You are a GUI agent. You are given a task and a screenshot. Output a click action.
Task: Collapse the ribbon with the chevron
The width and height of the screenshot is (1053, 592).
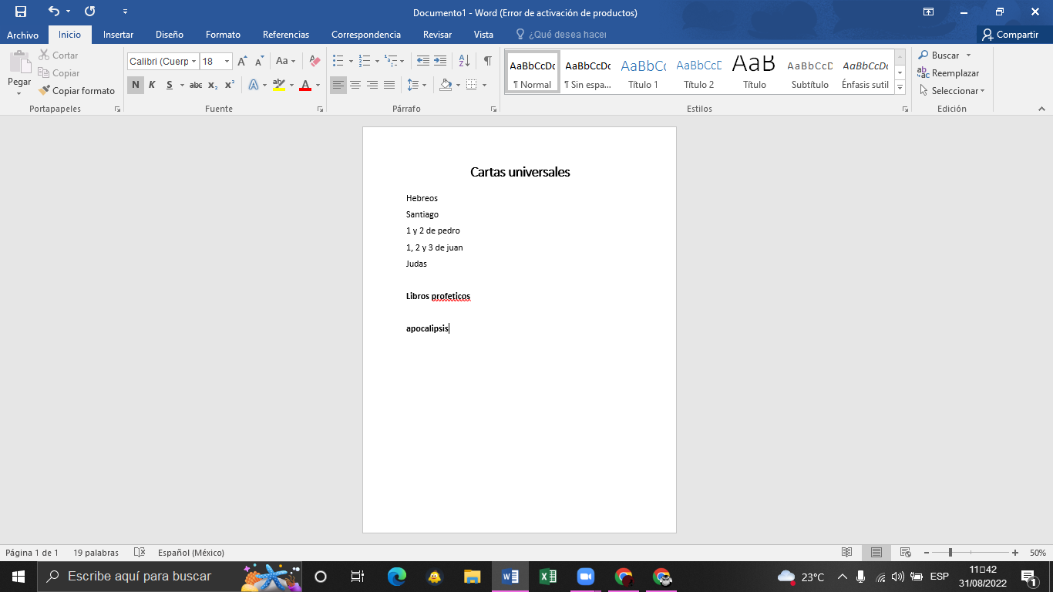(1042, 109)
